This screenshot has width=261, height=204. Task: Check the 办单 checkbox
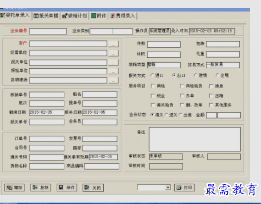tap(182, 96)
